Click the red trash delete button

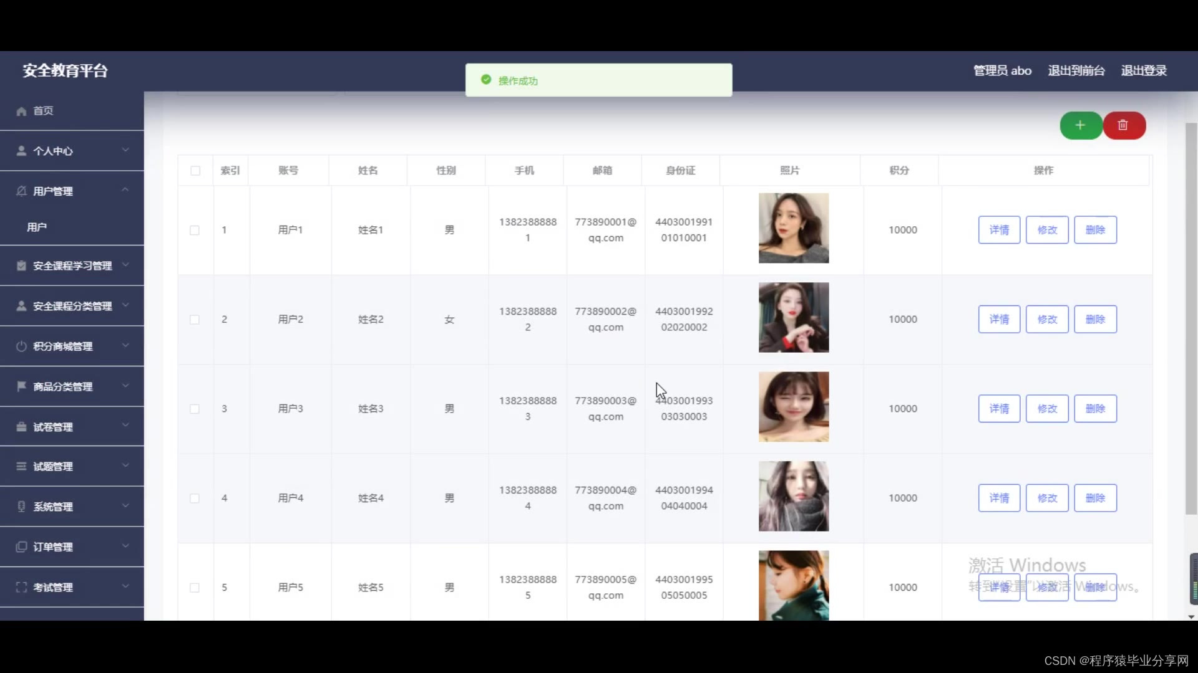click(1123, 125)
